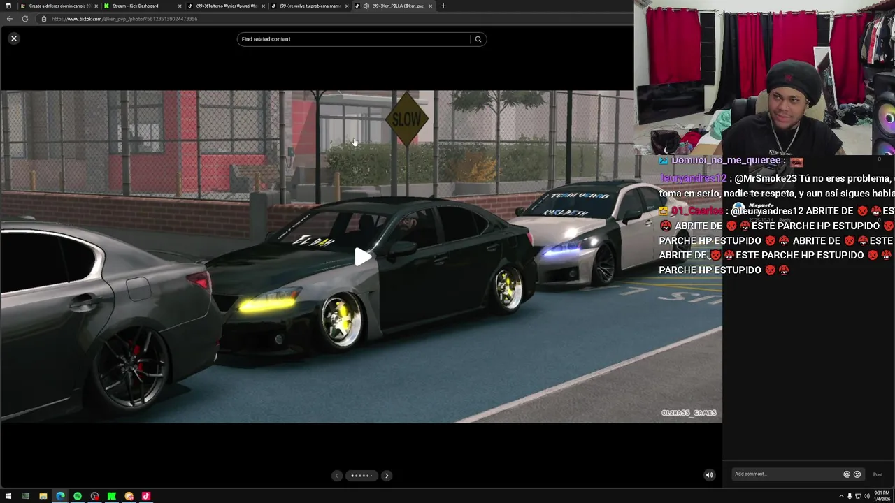
Task: Close the Ken_POLLA TikTok tab
Action: pos(430,6)
